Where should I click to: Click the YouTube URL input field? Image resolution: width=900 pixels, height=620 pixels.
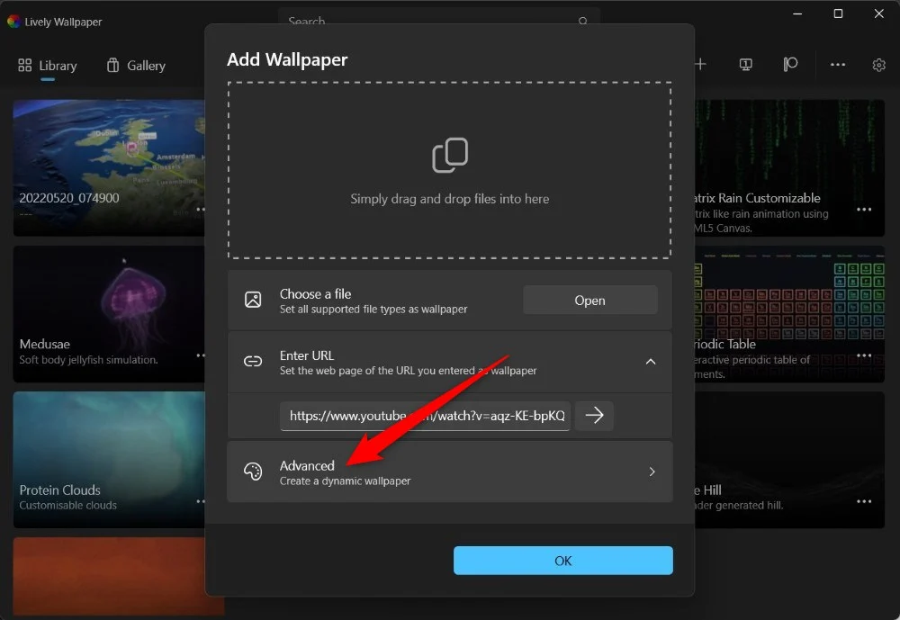(425, 416)
